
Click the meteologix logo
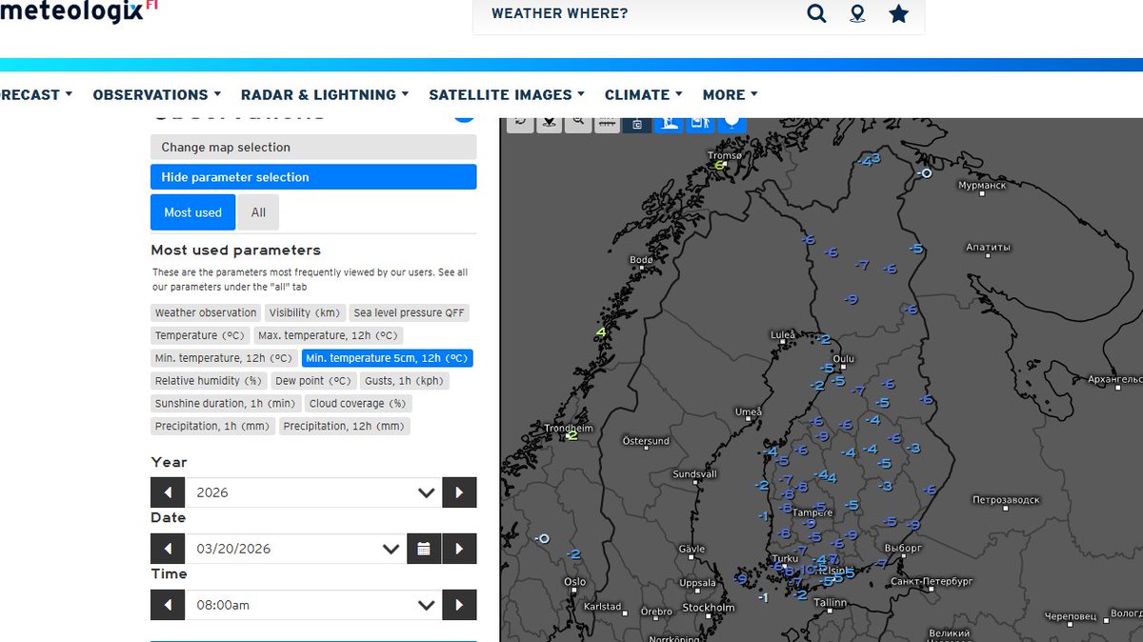point(78,11)
